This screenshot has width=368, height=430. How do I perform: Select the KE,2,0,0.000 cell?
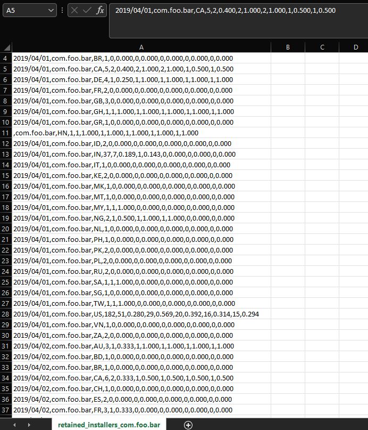pos(141,175)
